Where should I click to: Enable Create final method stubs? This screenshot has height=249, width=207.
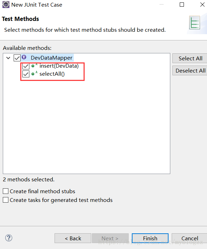point(6,191)
